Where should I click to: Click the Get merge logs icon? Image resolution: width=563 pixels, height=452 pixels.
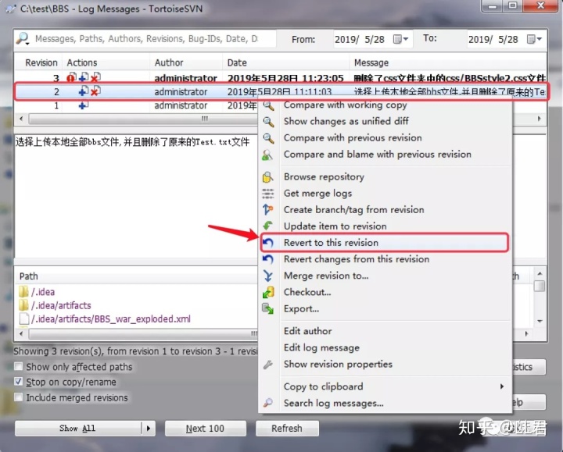pyautogui.click(x=268, y=194)
